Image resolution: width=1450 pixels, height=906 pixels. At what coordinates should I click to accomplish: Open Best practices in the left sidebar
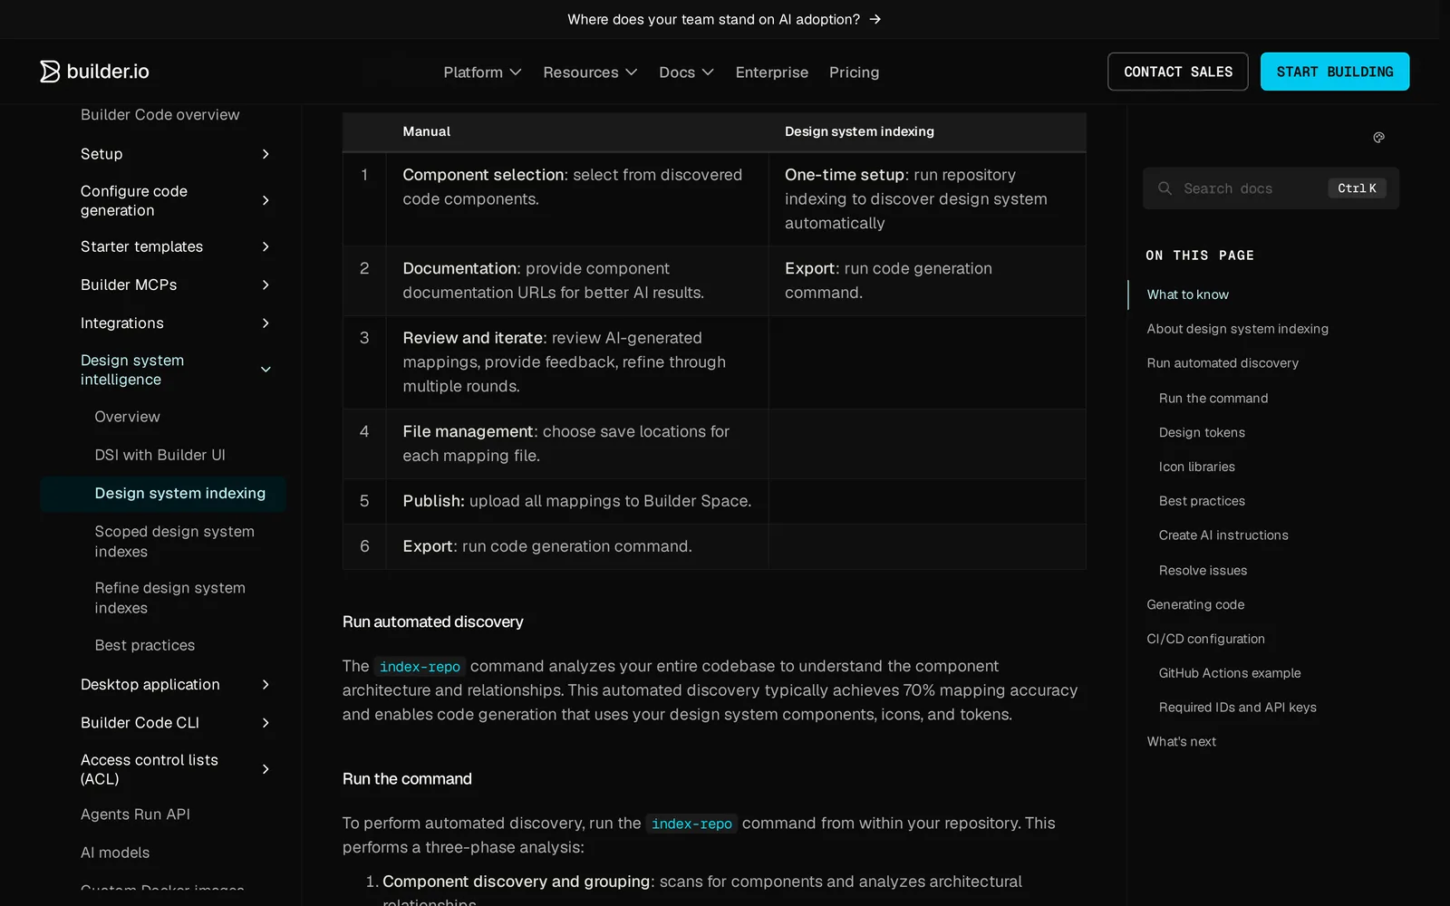[x=145, y=645]
